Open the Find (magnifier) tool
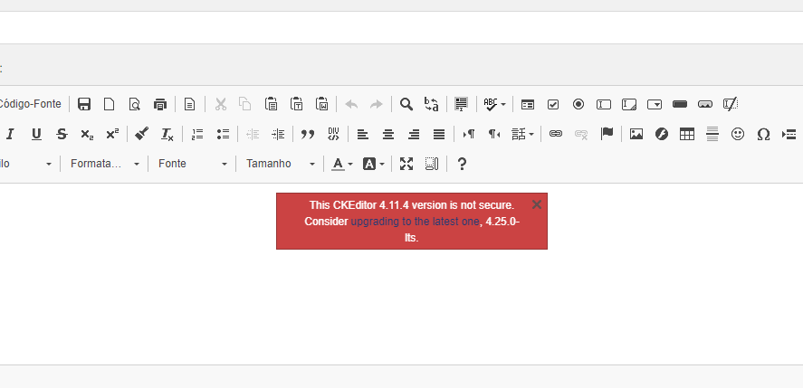The width and height of the screenshot is (803, 388). click(x=406, y=104)
